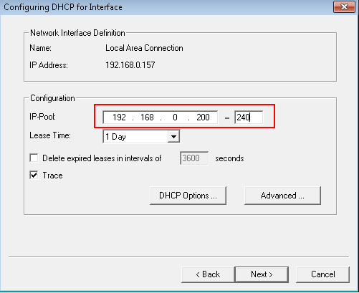359x293 pixels.
Task: Close the Configuring DHCP dialog
Action: click(x=344, y=6)
